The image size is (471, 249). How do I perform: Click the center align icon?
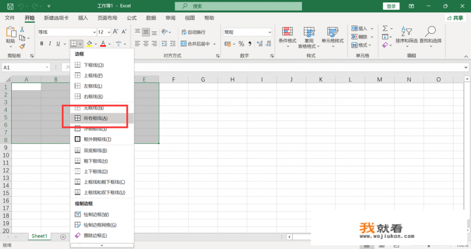pos(146,44)
